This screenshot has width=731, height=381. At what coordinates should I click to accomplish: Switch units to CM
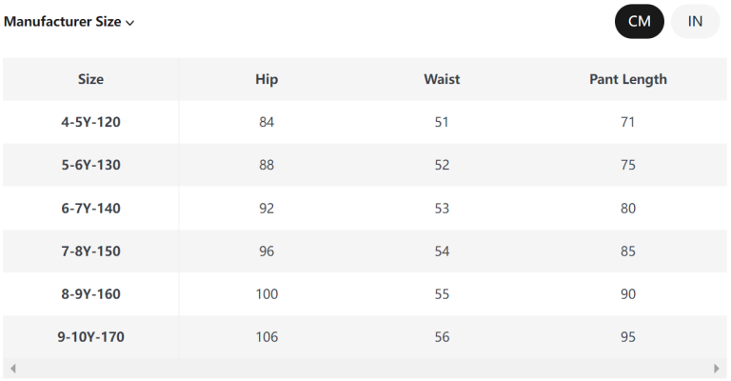tap(640, 22)
